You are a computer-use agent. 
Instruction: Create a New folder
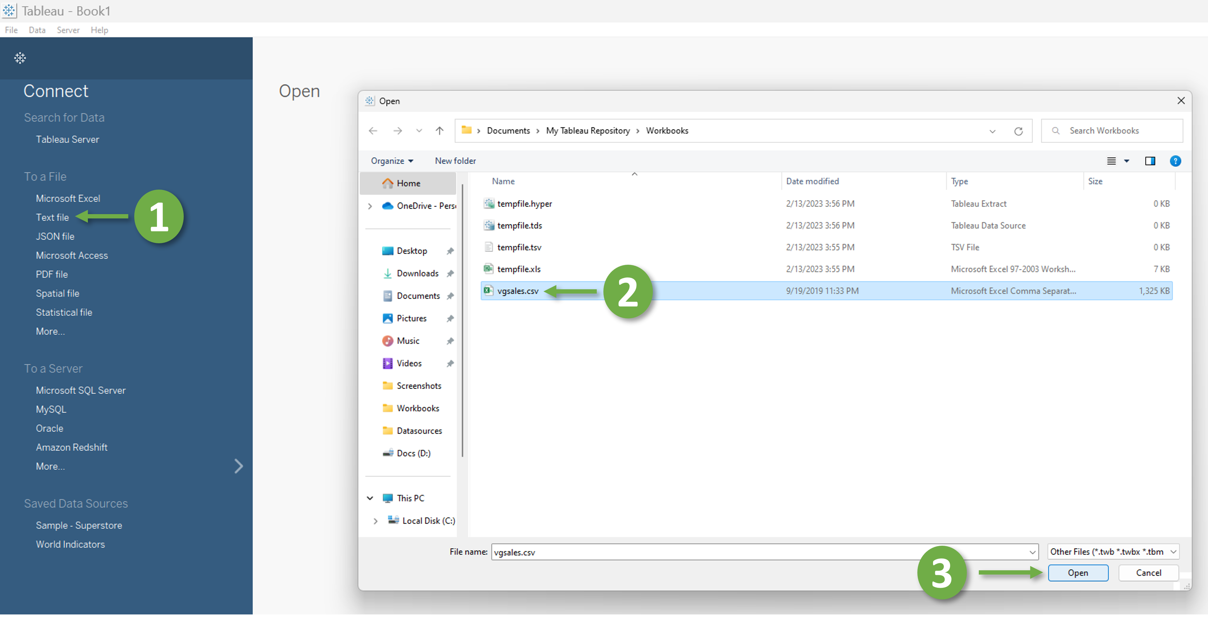pyautogui.click(x=455, y=161)
